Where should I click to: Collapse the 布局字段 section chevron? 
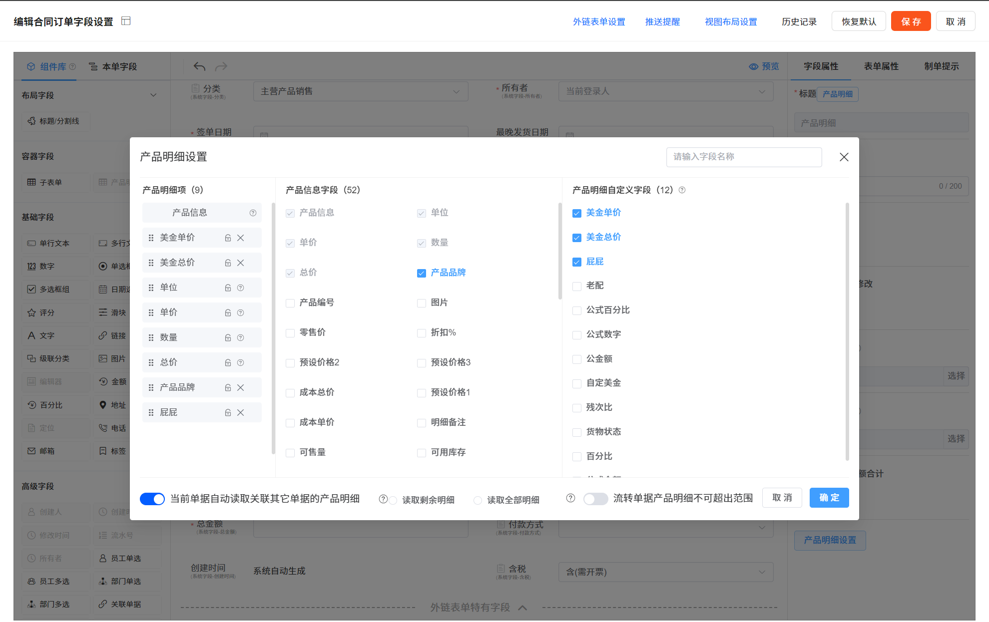[x=153, y=95]
